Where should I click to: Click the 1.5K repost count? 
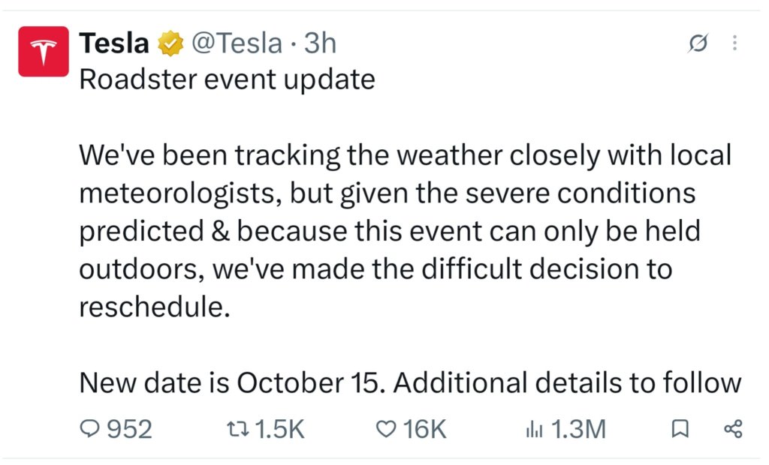pyautogui.click(x=279, y=429)
